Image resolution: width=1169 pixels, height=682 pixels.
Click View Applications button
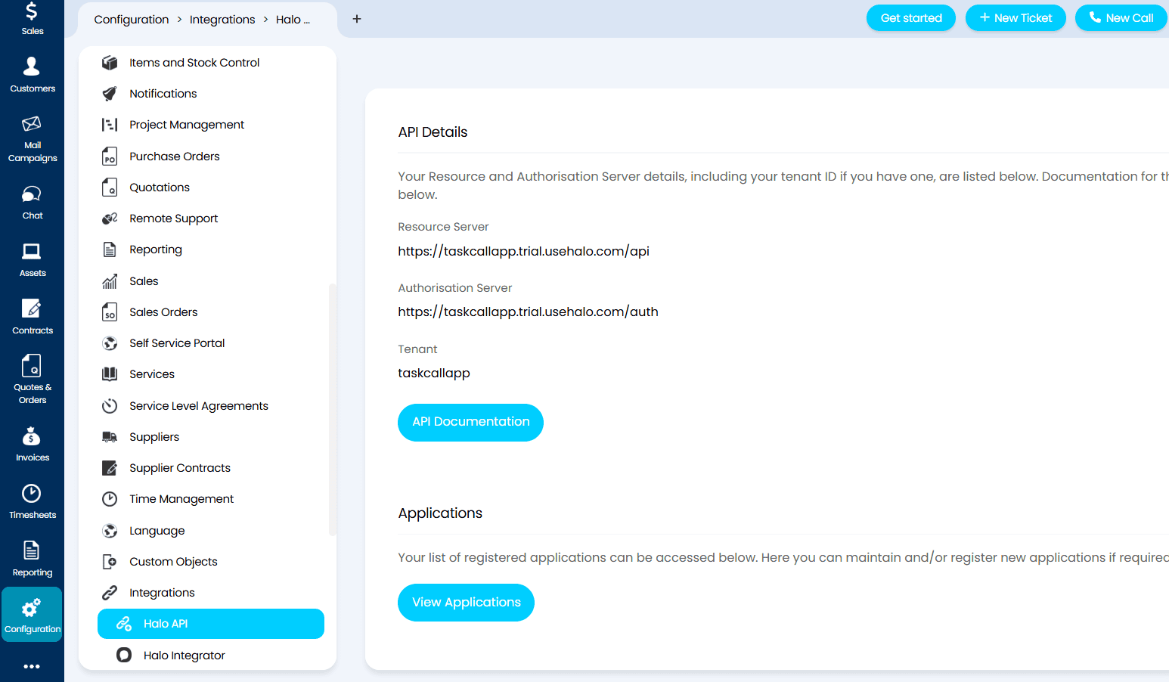coord(466,603)
